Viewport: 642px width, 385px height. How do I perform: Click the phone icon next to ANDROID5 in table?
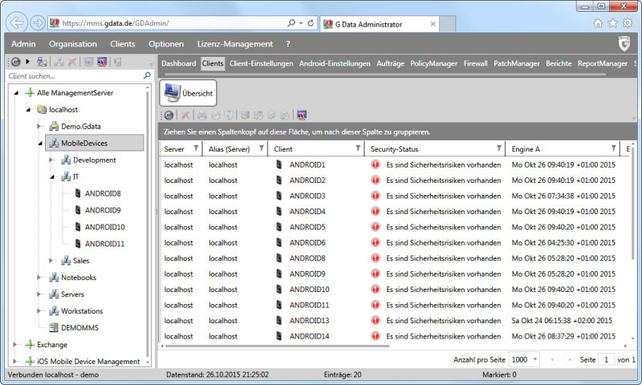click(278, 227)
